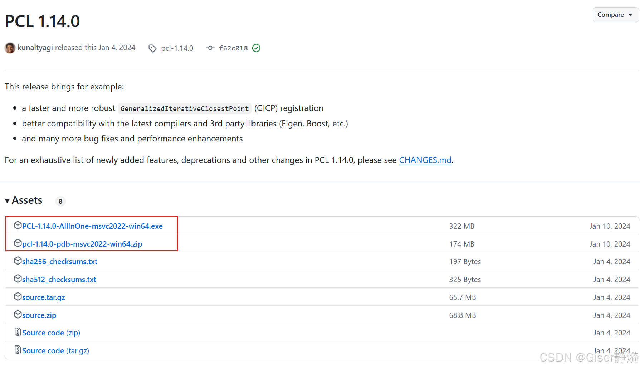Open sha256_checksums.txt
640x368 pixels.
(x=59, y=261)
